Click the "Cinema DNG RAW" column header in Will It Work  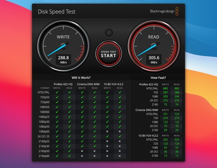[88, 84]
